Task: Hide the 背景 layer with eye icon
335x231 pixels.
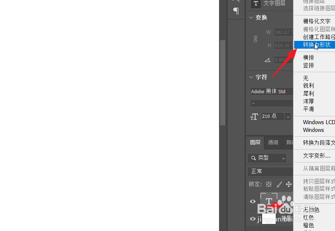Action: click(x=253, y=219)
